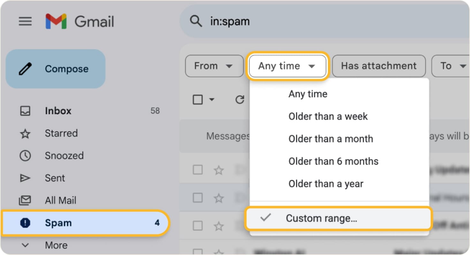470x255 pixels.
Task: Click the Spam exclamation icon
Action: 25,222
